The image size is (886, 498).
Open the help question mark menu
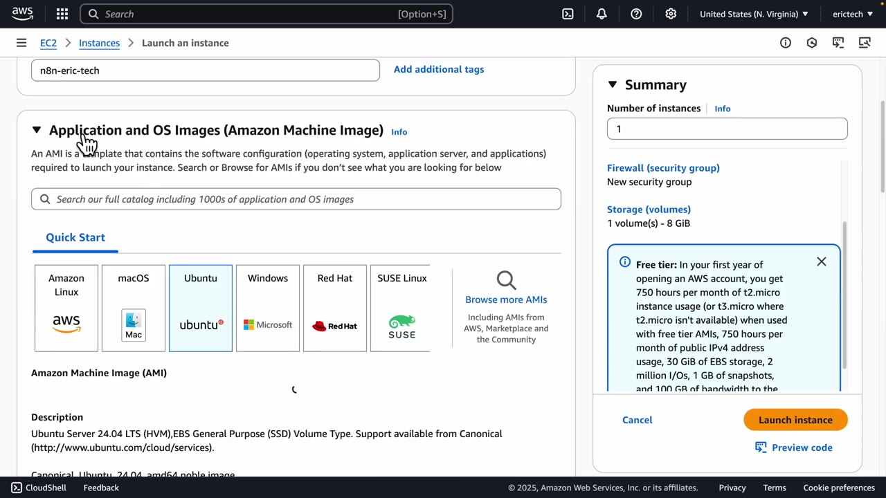[x=636, y=14]
